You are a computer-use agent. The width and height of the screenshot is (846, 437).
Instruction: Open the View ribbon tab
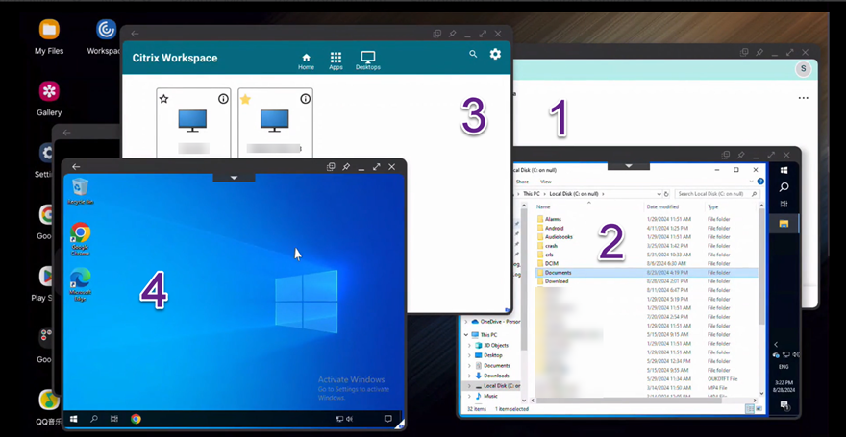pyautogui.click(x=545, y=182)
